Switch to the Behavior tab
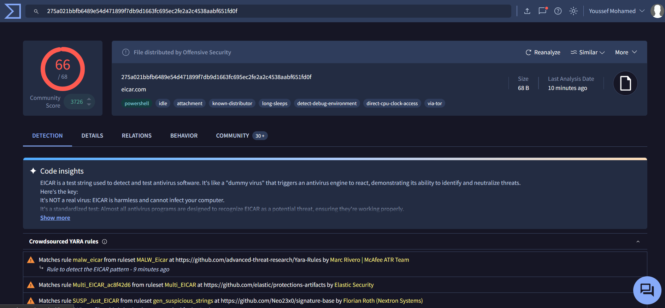Screen dimensions: 665x308 click(x=184, y=135)
